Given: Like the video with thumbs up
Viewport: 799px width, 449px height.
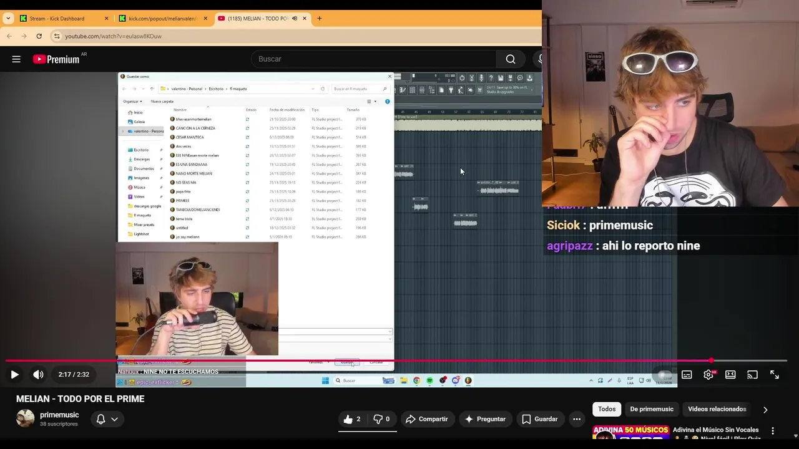Looking at the screenshot, I should pyautogui.click(x=352, y=419).
